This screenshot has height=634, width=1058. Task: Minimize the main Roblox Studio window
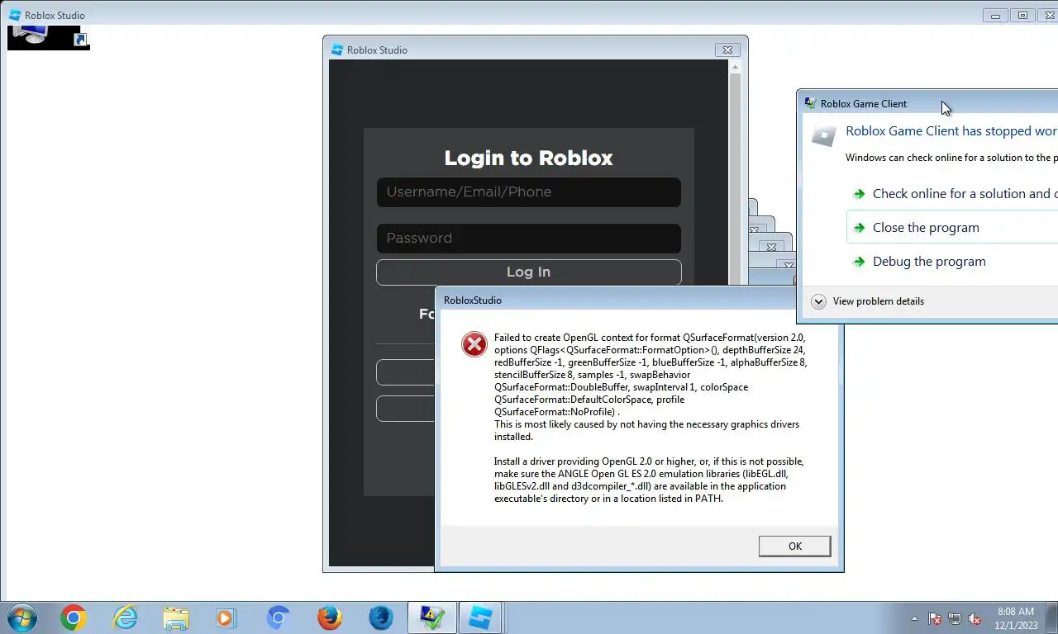995,15
